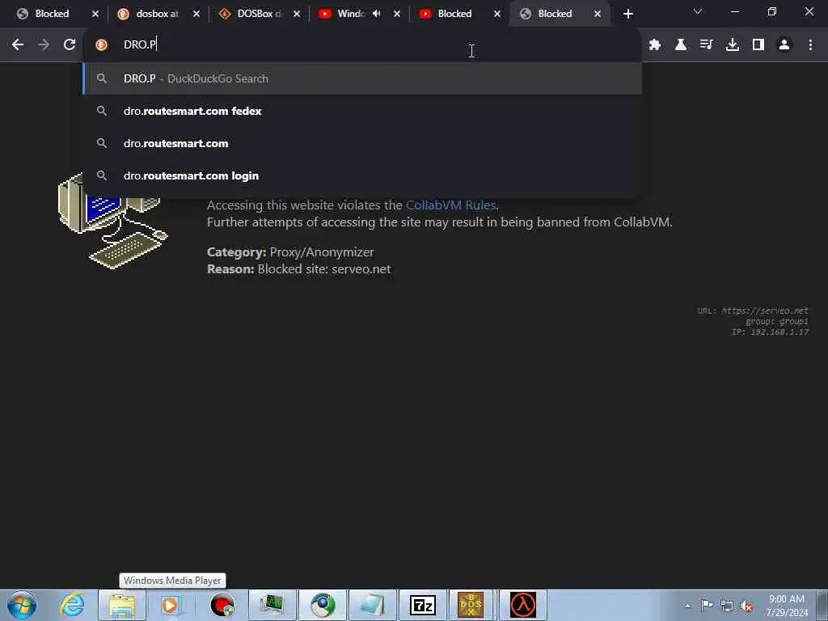Screen dimensions: 828x621
Task: Expand the tab search chevron
Action: (x=698, y=11)
